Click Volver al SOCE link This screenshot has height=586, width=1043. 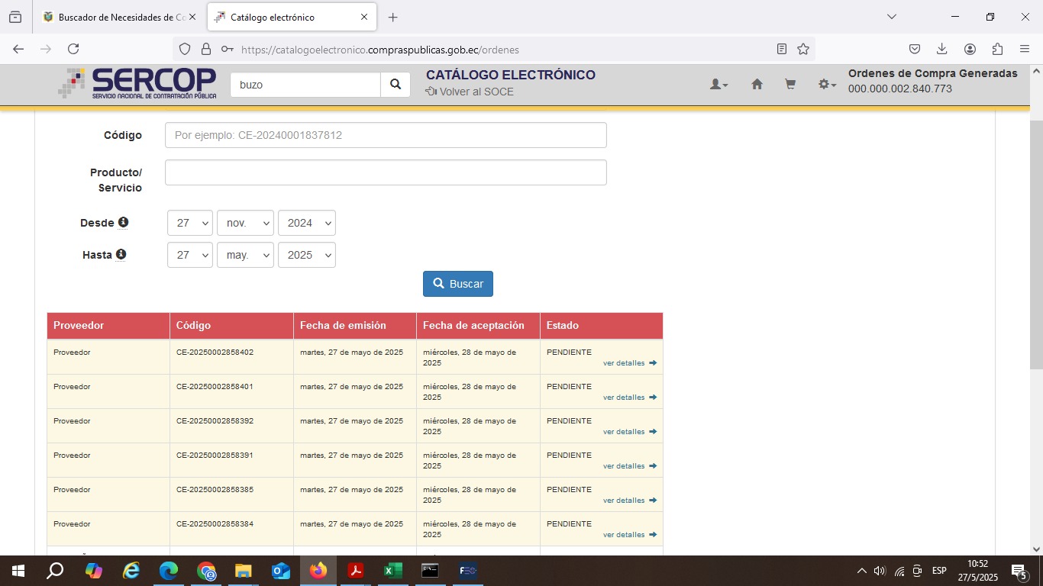[x=470, y=92]
